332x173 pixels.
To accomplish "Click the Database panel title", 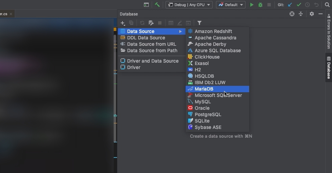I will click(x=129, y=14).
